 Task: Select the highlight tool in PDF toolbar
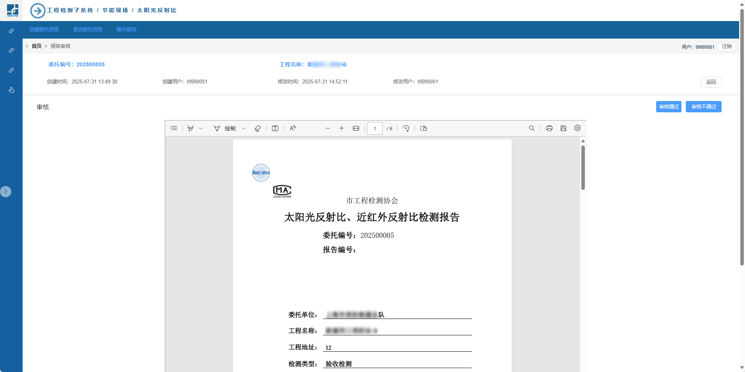191,128
